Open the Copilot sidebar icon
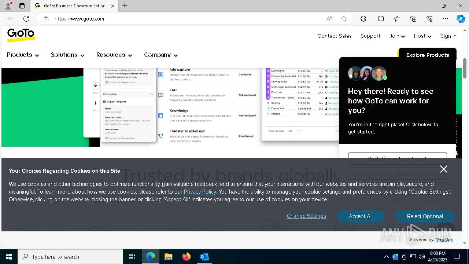This screenshot has height=264, width=469. [461, 19]
